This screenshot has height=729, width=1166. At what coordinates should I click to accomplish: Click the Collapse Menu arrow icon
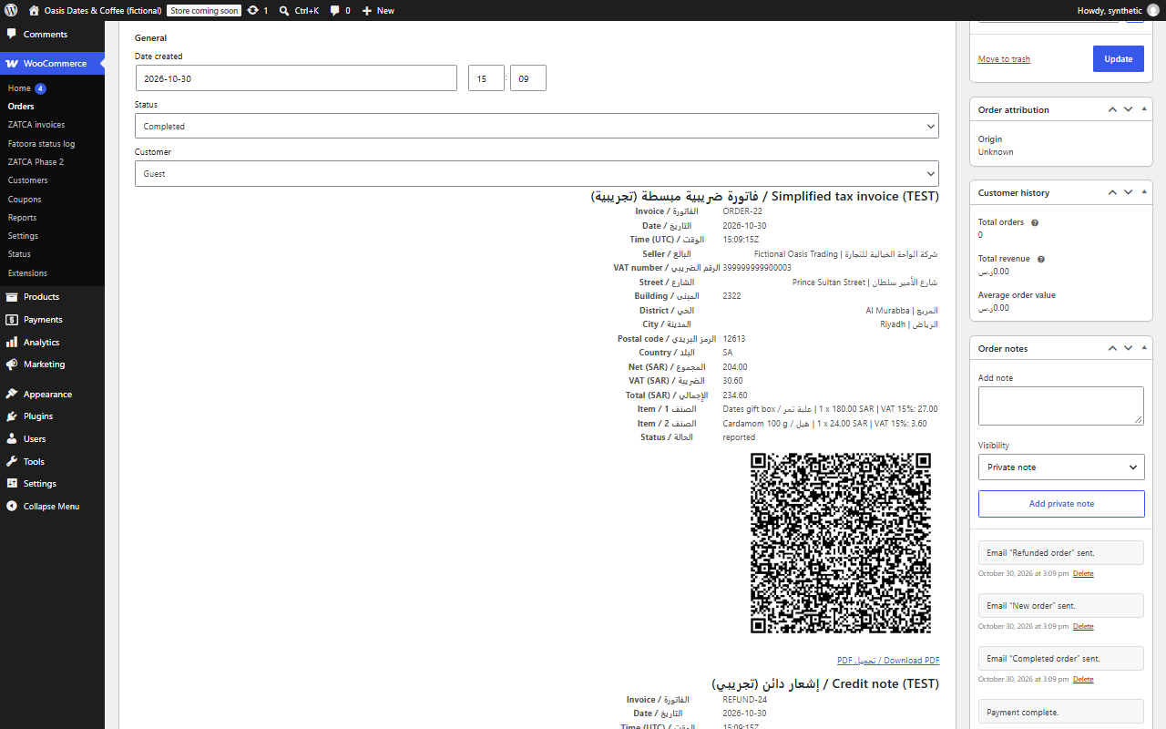click(11, 506)
